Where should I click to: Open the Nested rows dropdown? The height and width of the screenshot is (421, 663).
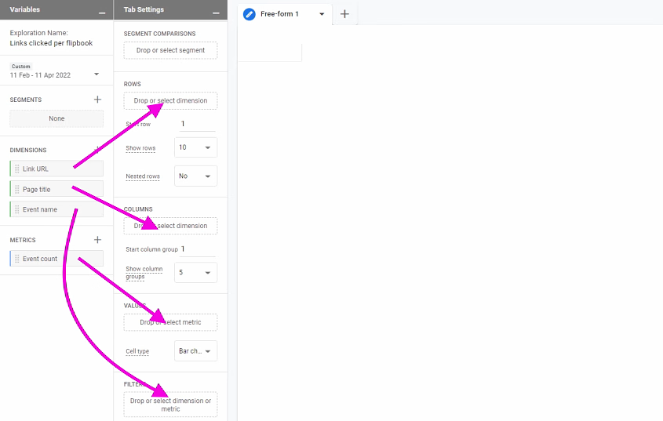click(x=196, y=176)
